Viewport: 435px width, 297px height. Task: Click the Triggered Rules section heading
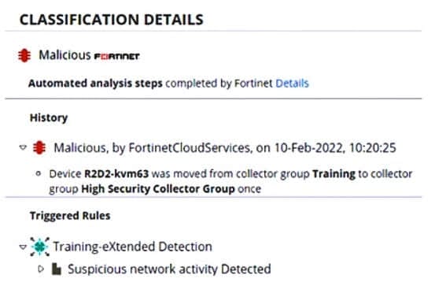coord(70,216)
